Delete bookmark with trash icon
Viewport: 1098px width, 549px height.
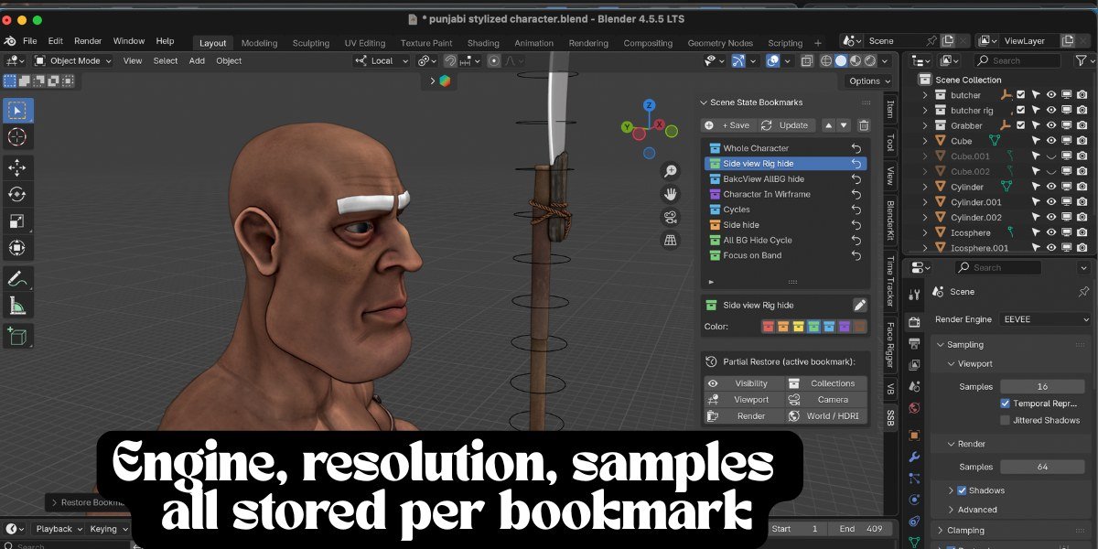click(864, 125)
